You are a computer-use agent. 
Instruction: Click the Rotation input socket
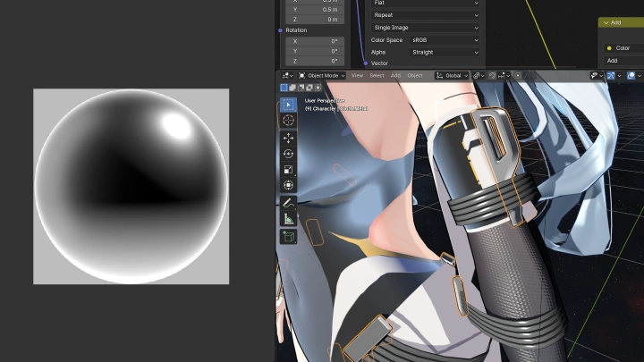[x=280, y=30]
